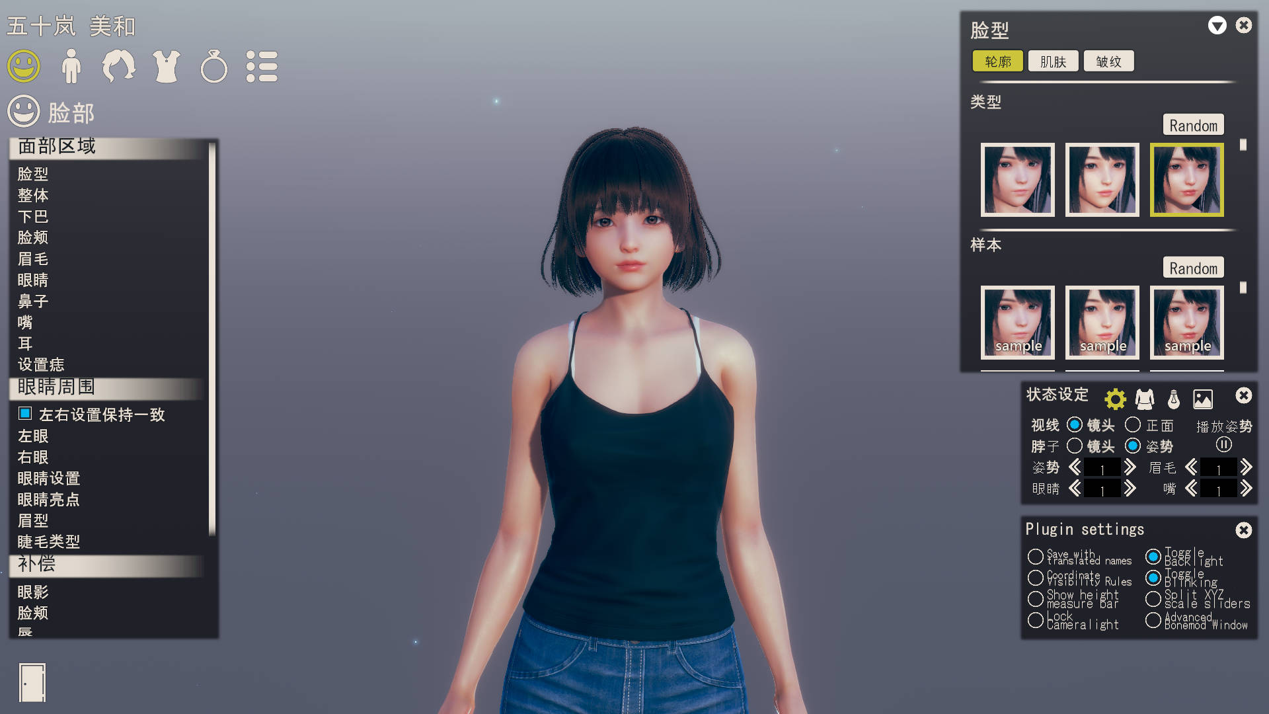Open clothing state icon in 状态设定 panel
Image resolution: width=1269 pixels, height=714 pixels.
pos(1145,399)
